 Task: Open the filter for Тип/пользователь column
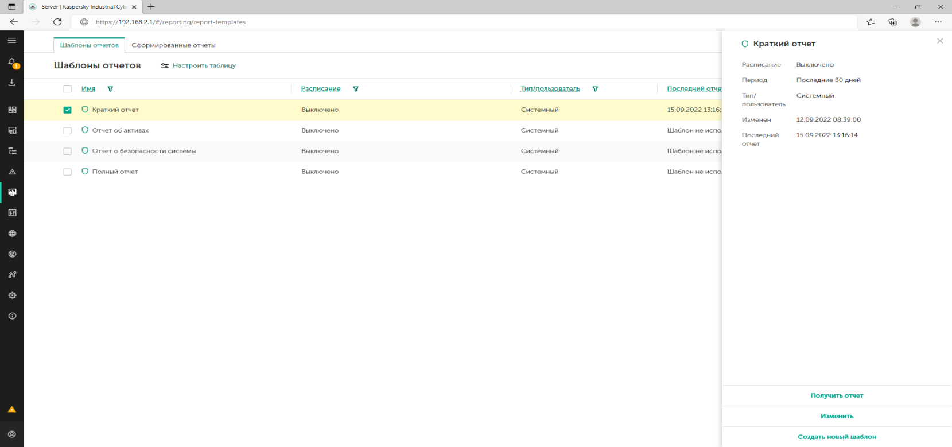click(x=595, y=89)
